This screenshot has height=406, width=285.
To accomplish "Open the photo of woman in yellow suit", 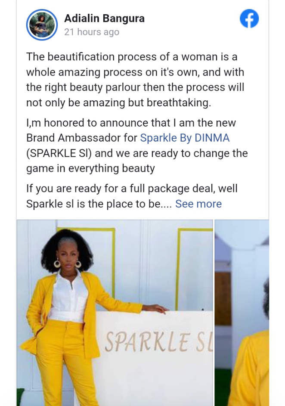I will pyautogui.click(x=115, y=313).
